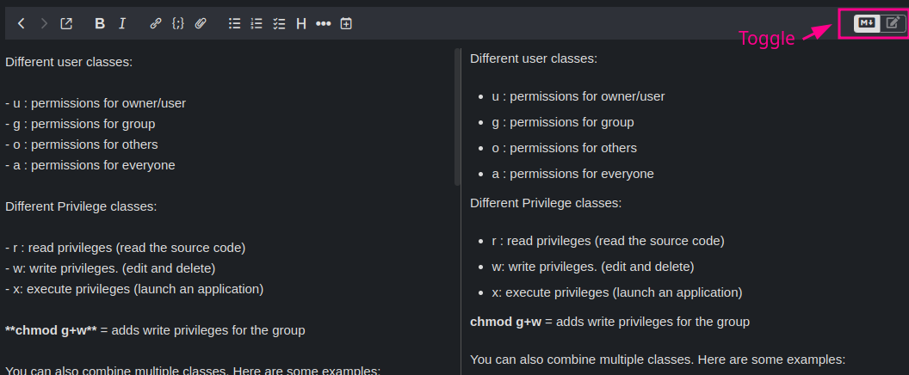Toggle the Markdown editor layout button

tap(867, 23)
